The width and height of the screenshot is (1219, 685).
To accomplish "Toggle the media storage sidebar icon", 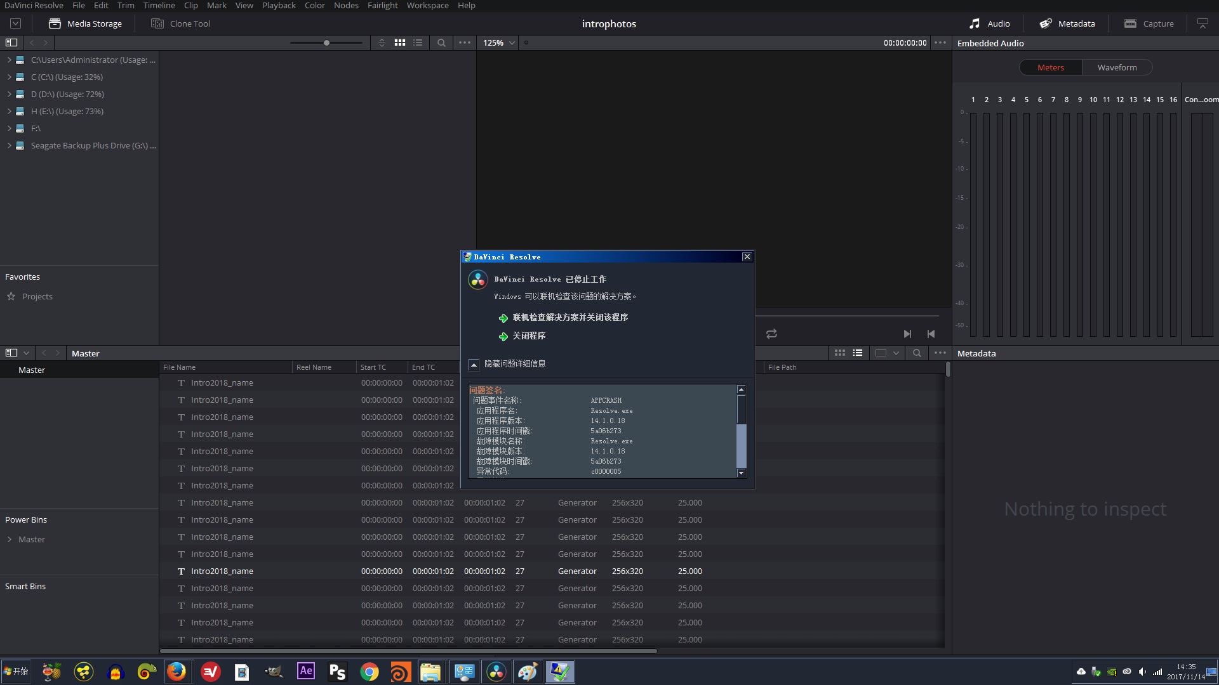I will [x=11, y=42].
